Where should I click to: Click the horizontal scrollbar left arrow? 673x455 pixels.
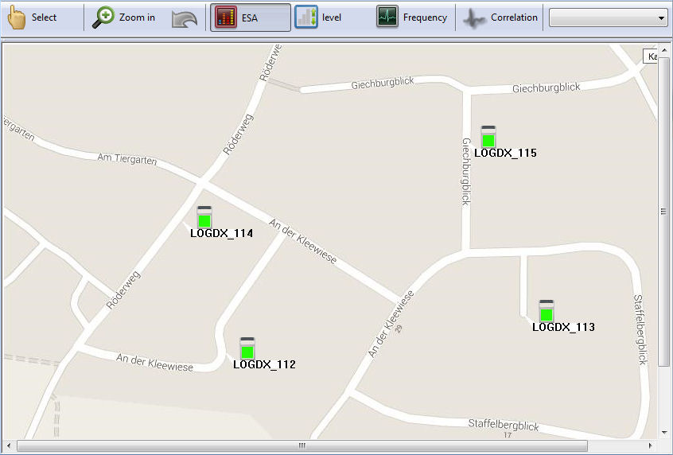coord(9,445)
